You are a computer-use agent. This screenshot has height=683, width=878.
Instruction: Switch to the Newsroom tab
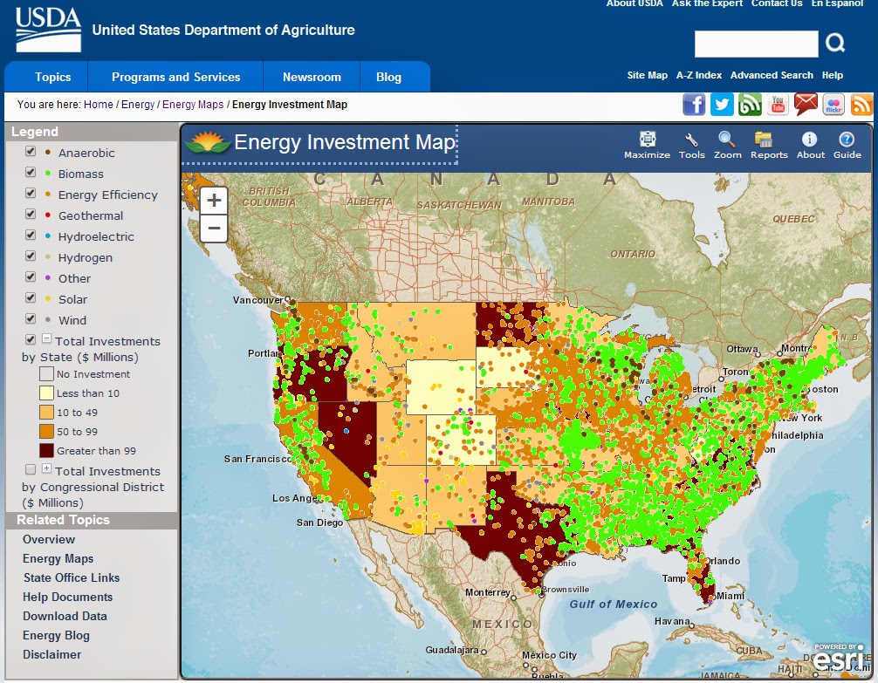311,77
